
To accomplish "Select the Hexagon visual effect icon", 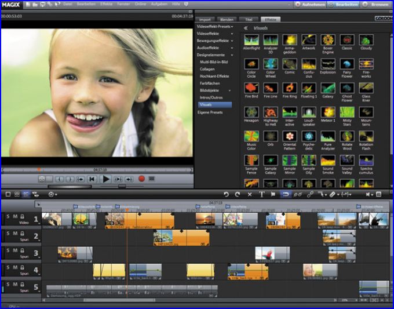I will coord(251,112).
